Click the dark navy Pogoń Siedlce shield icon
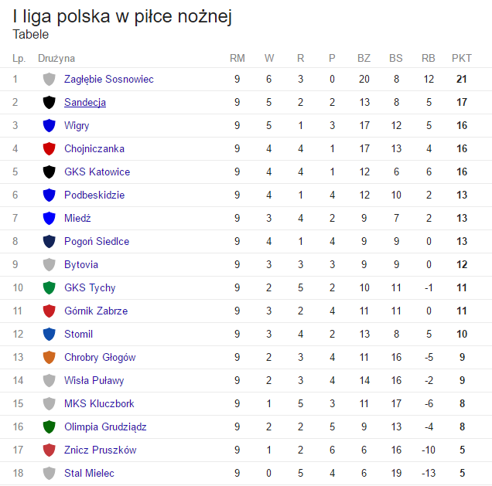Viewport: 492px width, 486px height. (x=50, y=241)
